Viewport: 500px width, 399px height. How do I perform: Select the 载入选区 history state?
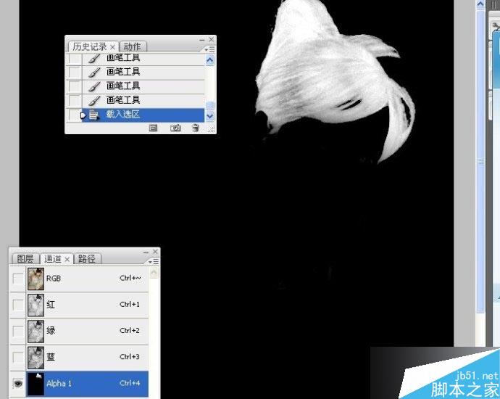(x=143, y=115)
